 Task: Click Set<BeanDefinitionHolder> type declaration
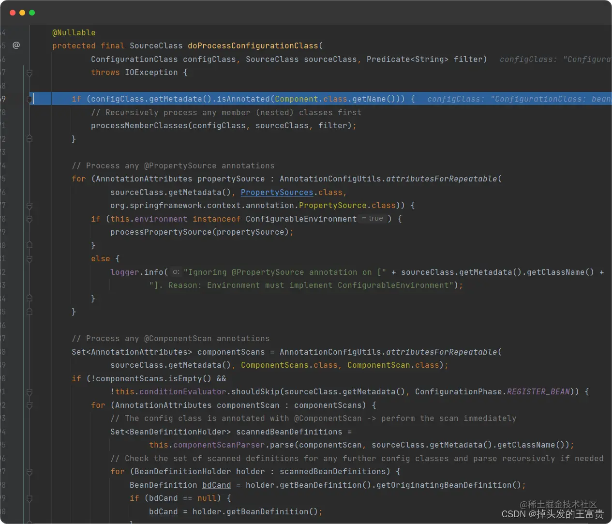pyautogui.click(x=170, y=432)
